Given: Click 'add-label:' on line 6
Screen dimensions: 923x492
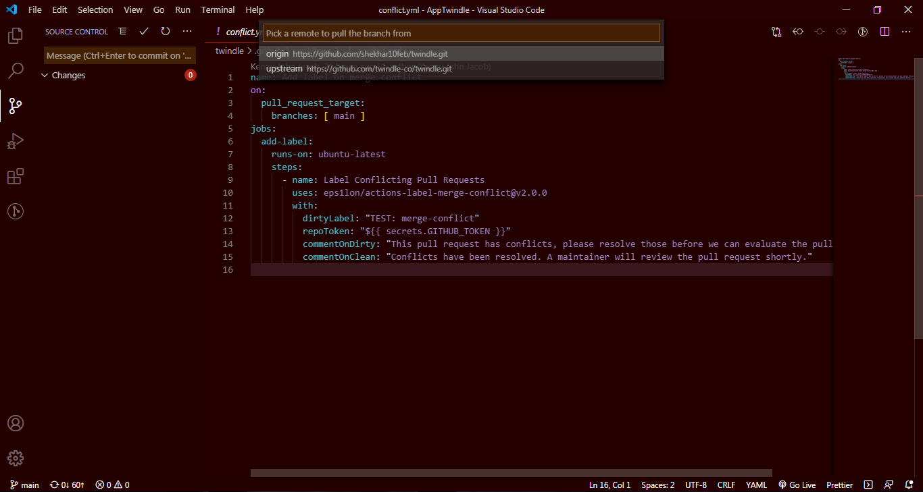Looking at the screenshot, I should (x=287, y=141).
